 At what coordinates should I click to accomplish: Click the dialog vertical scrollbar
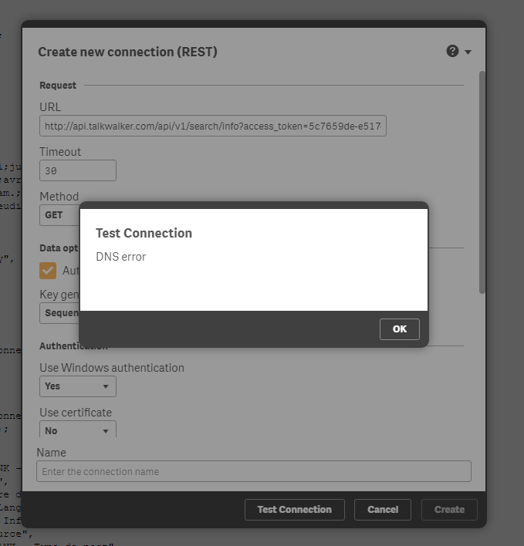tap(482, 183)
